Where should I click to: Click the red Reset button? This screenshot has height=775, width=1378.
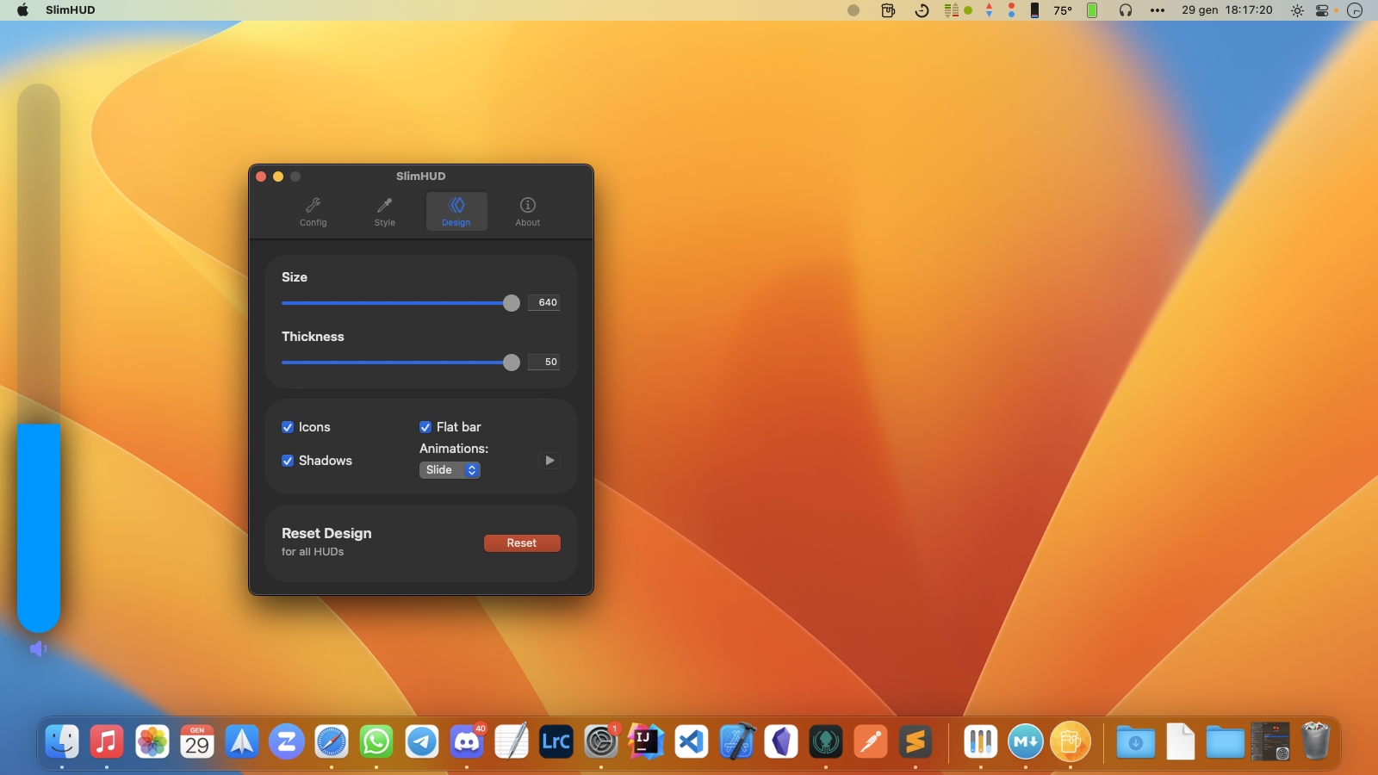522,543
